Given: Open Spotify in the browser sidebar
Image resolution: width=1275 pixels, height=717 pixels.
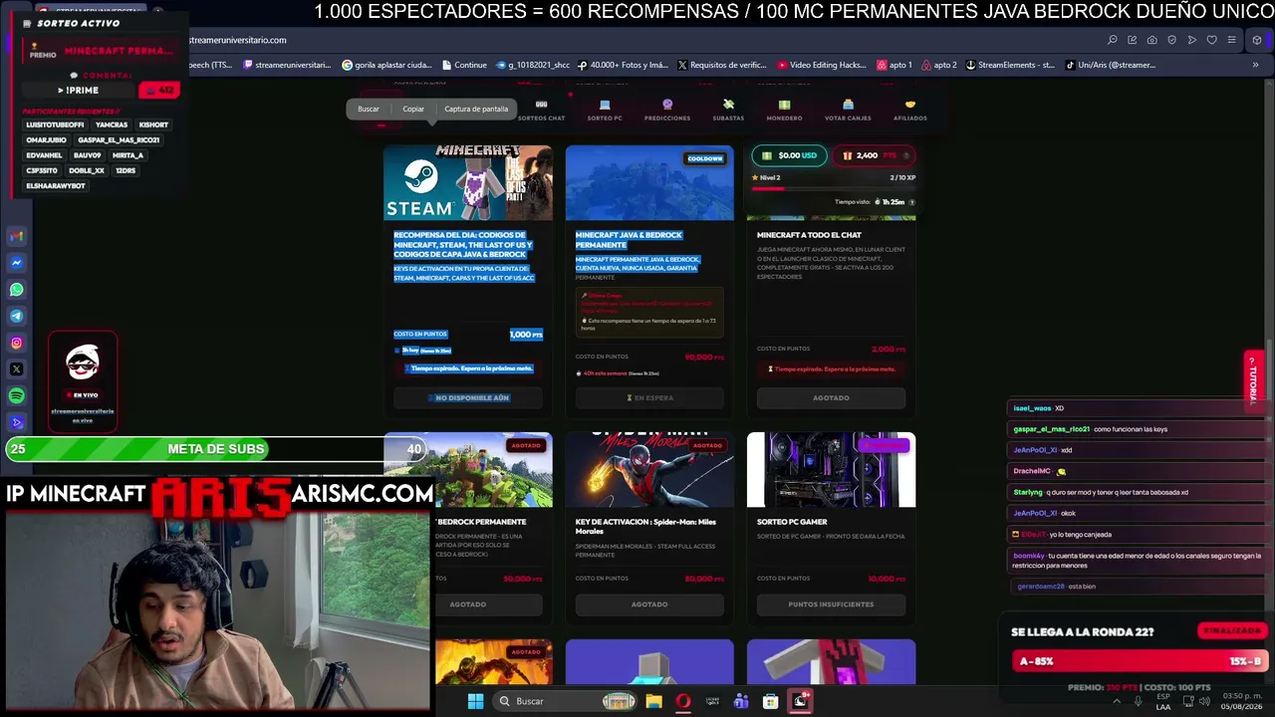Looking at the screenshot, I should click(16, 395).
